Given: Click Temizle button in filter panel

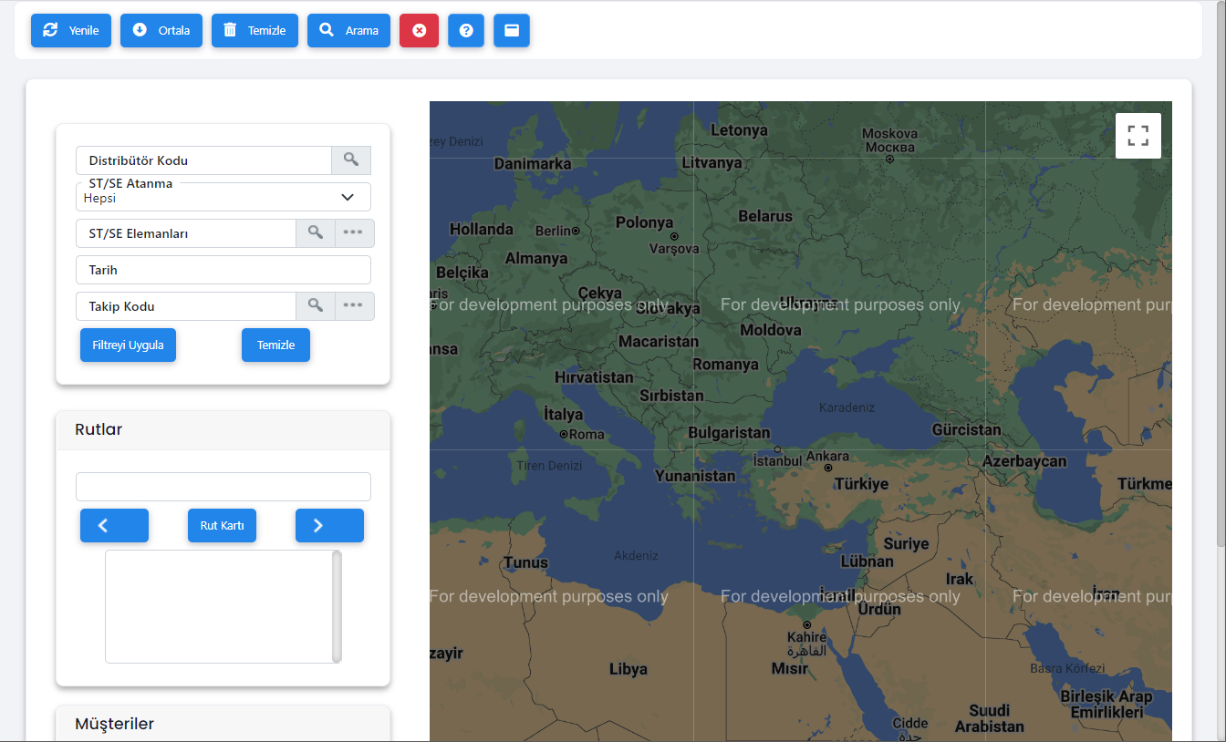Looking at the screenshot, I should (275, 345).
